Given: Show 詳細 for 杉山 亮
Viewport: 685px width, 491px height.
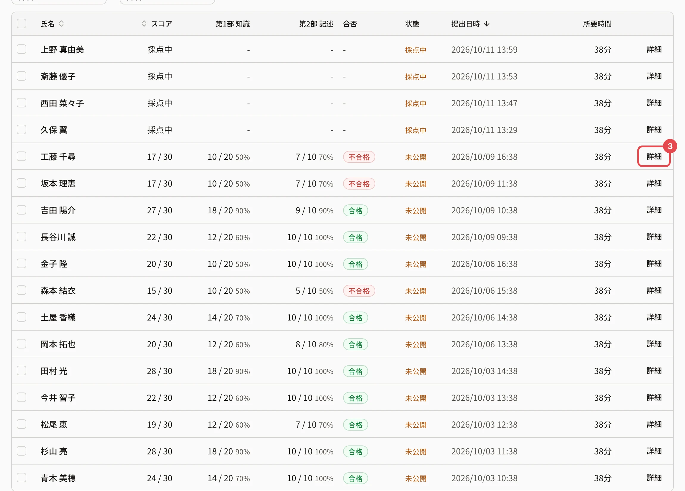Looking at the screenshot, I should click(x=654, y=451).
